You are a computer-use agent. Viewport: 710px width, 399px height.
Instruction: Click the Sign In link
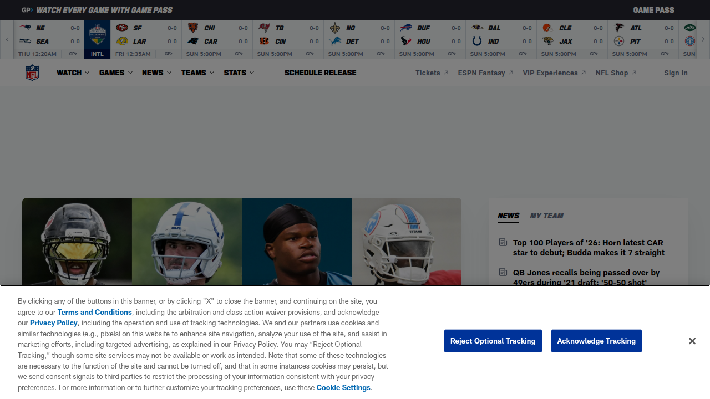click(676, 73)
